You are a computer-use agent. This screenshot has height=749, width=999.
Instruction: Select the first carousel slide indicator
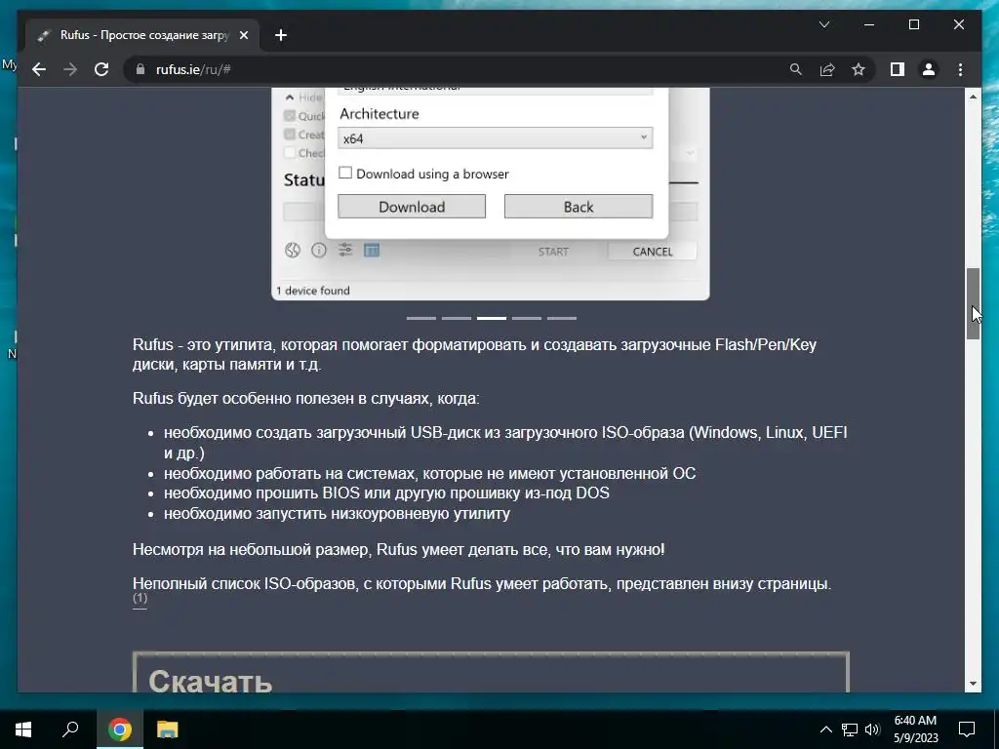click(421, 318)
